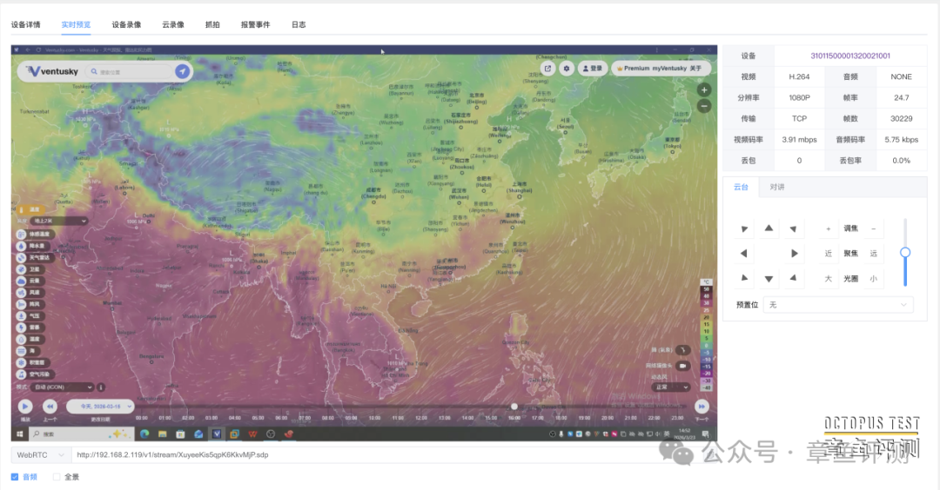Click the 大 aperture-open button
Image resolution: width=940 pixels, height=490 pixels.
[829, 279]
